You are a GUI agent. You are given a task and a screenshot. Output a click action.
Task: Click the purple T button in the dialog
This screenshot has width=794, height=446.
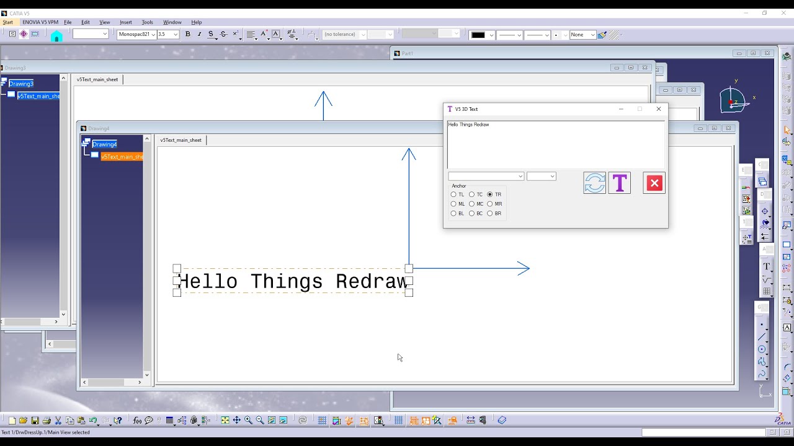tap(619, 183)
